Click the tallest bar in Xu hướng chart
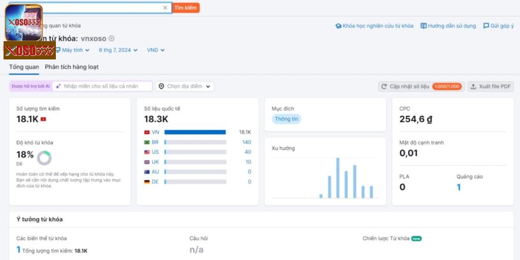 coord(338,178)
